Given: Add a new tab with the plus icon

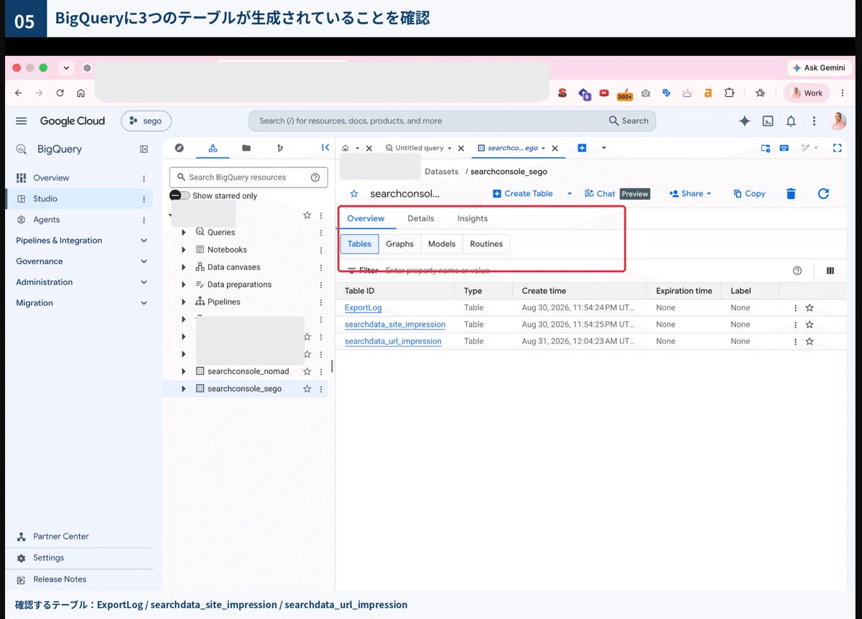Looking at the screenshot, I should 583,148.
